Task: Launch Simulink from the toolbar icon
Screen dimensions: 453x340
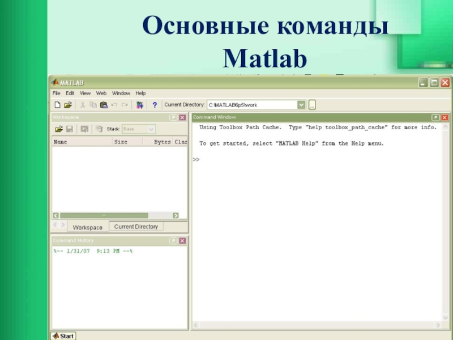Action: click(140, 105)
